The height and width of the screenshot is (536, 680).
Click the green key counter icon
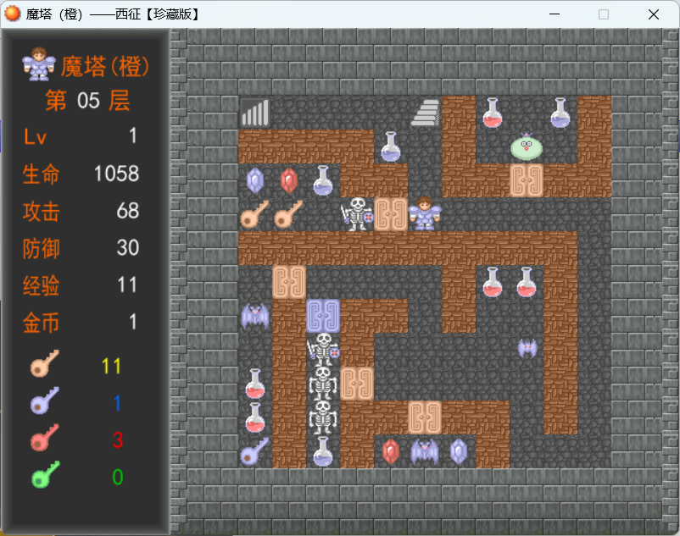click(46, 475)
